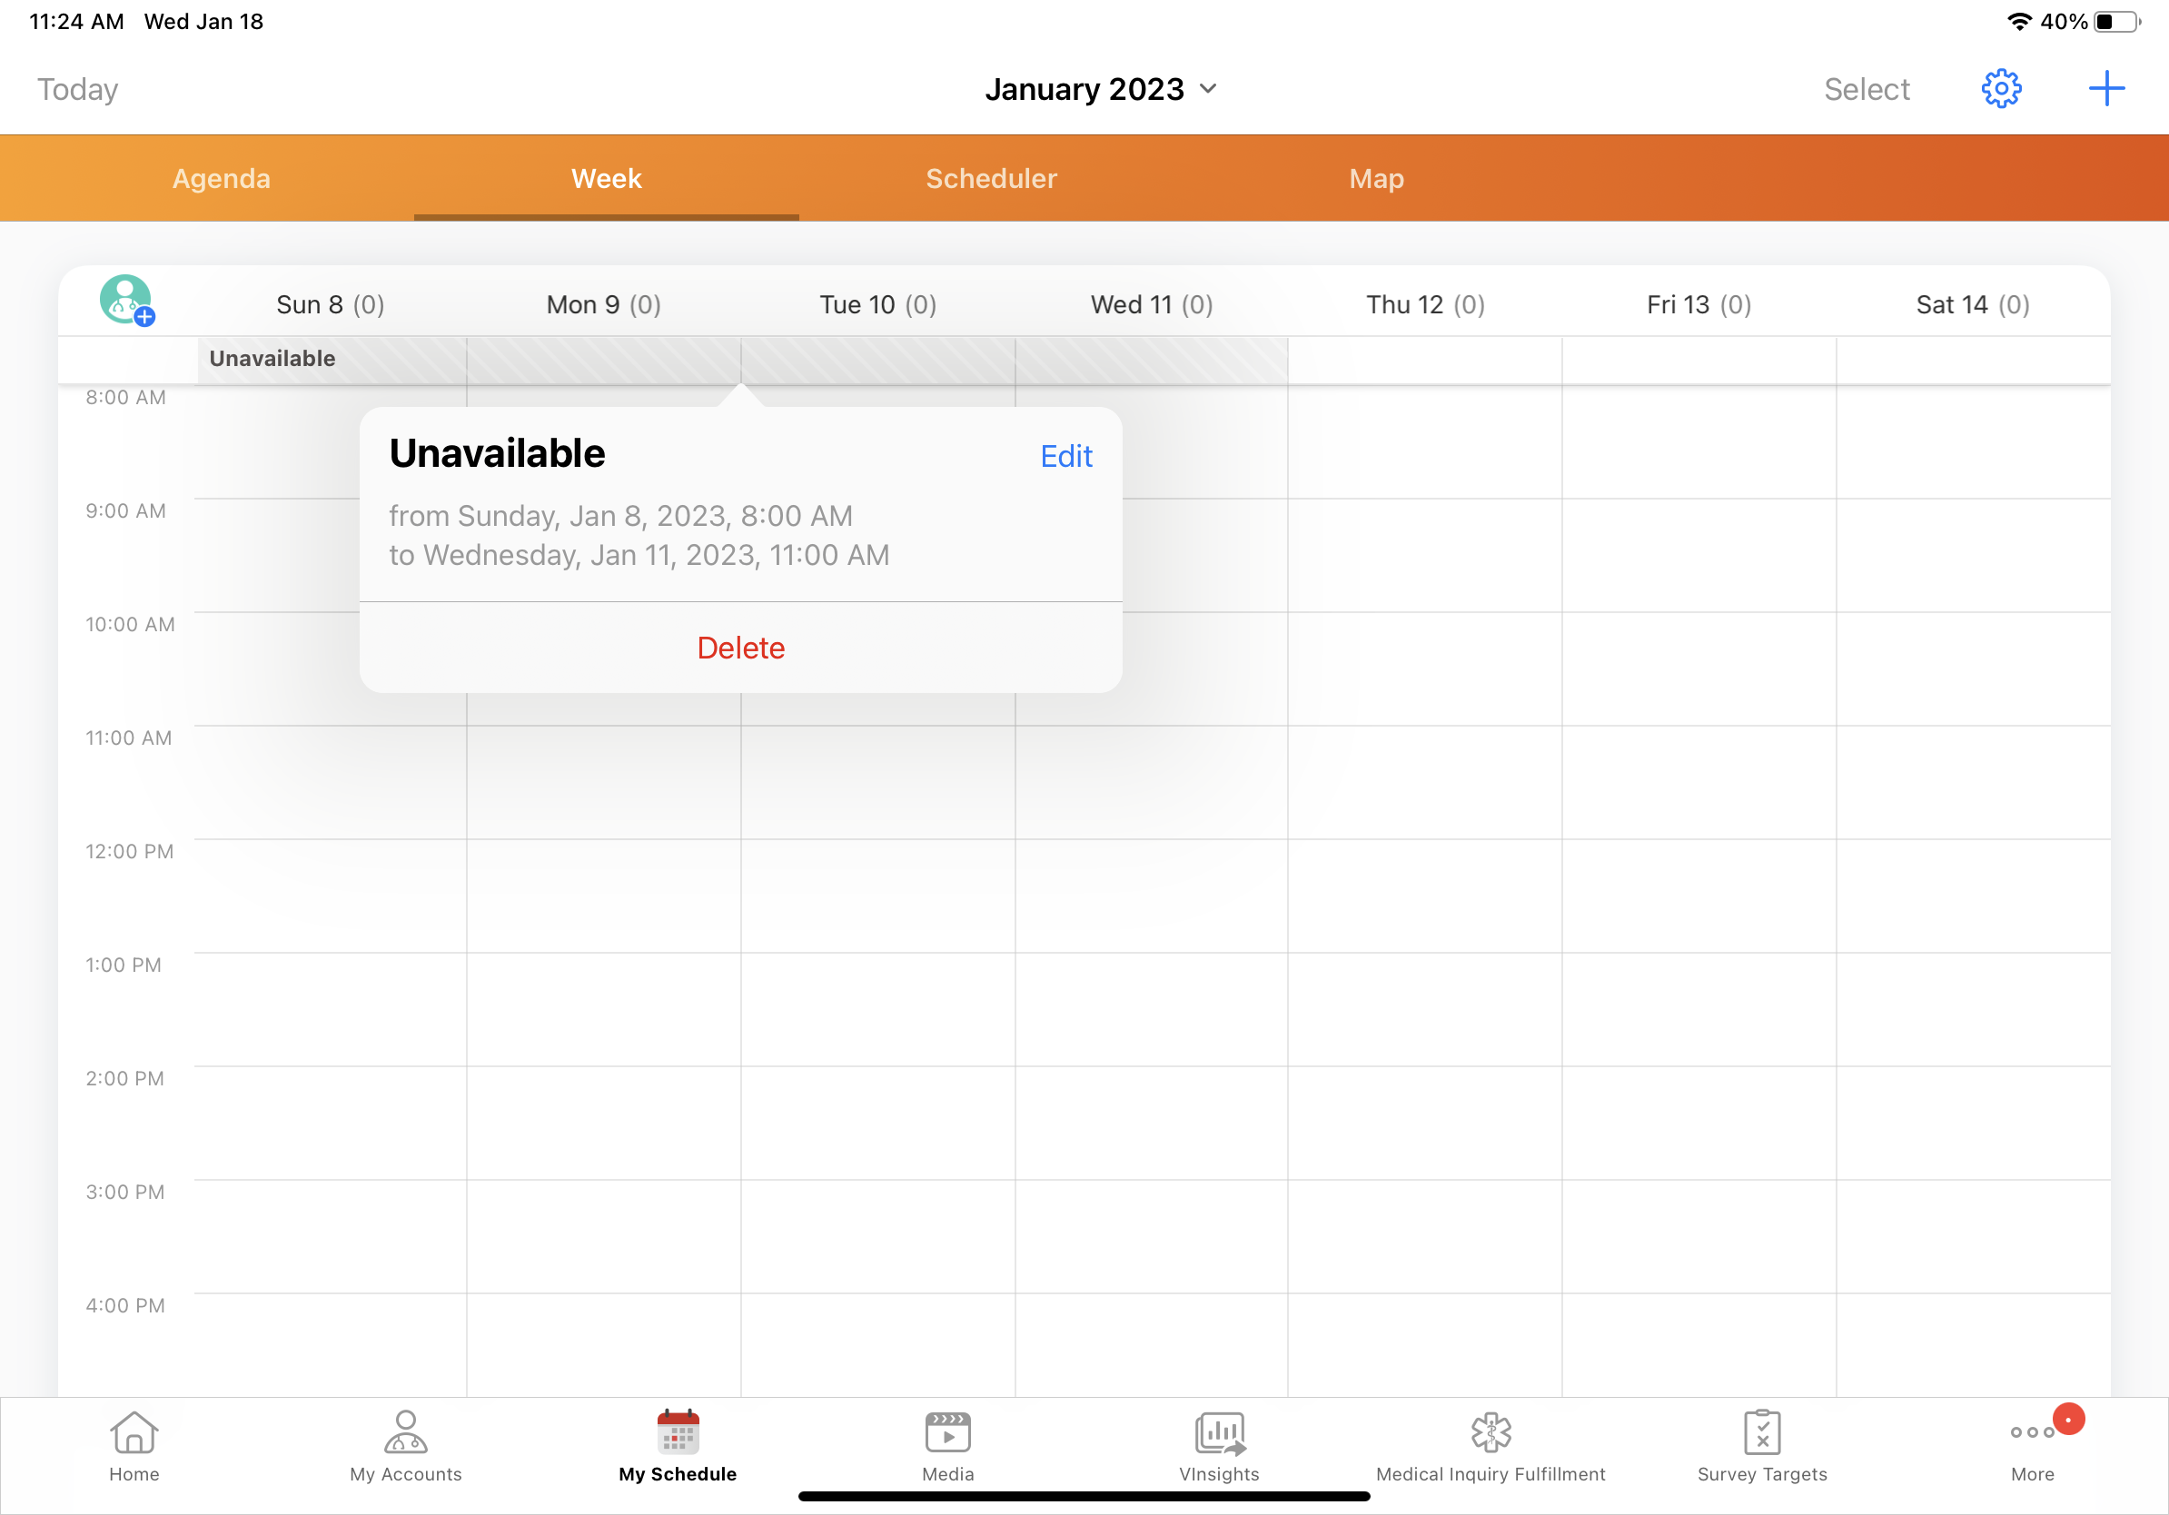2169x1515 pixels.
Task: Switch to the Scheduler tab
Action: click(x=991, y=179)
